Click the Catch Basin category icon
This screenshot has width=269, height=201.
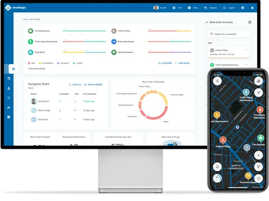pyautogui.click(x=31, y=52)
